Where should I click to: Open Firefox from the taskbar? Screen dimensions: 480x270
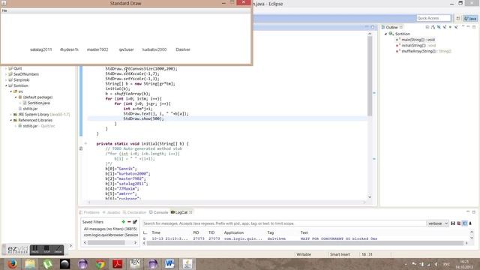[x=12, y=264]
